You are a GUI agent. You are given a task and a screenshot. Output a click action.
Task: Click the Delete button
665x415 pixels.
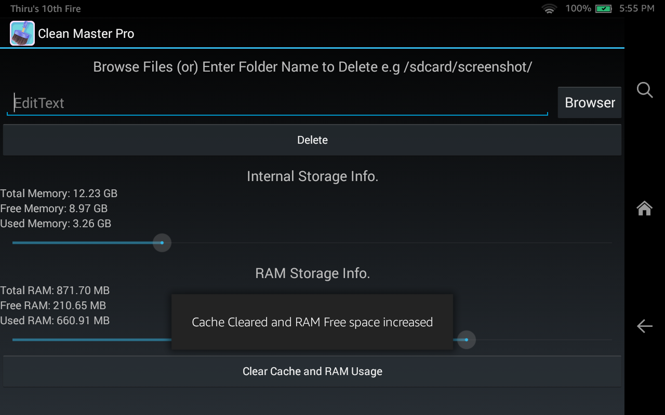coord(312,140)
